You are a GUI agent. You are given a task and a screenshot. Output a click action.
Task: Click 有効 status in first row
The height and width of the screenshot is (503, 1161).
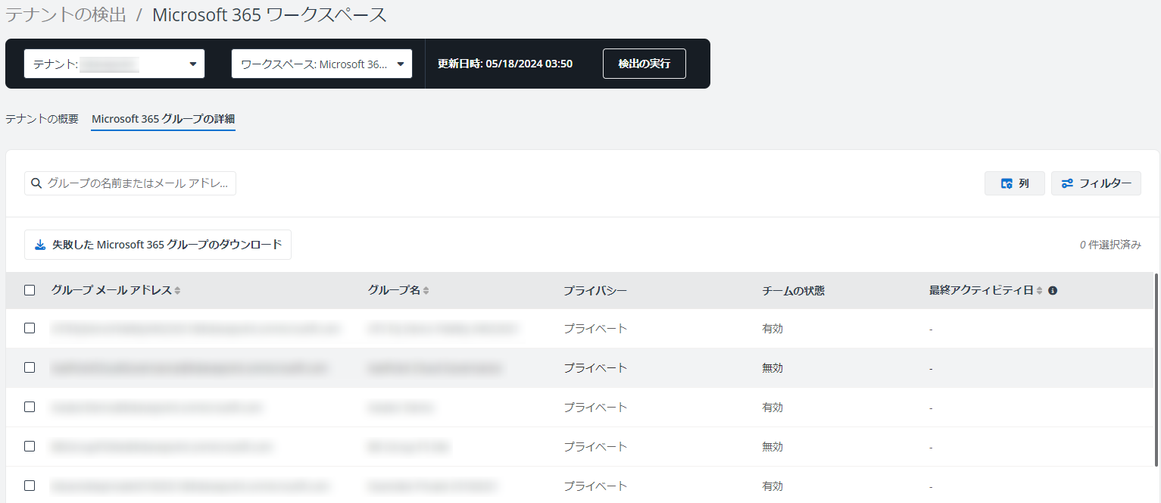click(772, 329)
